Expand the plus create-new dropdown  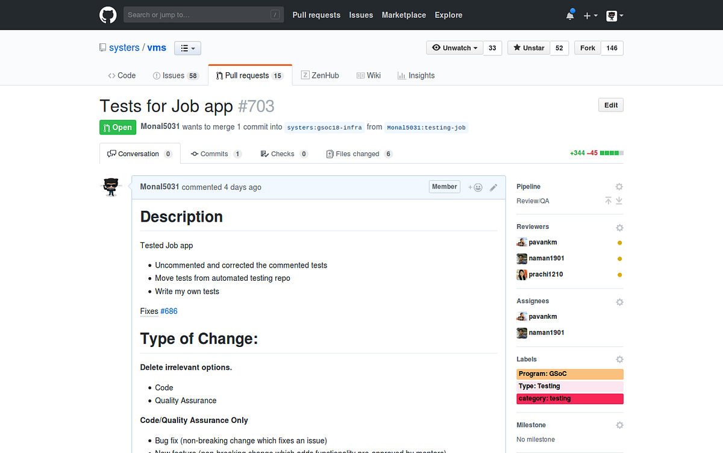click(590, 16)
